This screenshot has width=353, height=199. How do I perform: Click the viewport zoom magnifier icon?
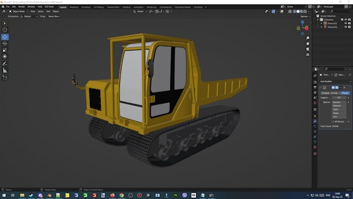(307, 38)
